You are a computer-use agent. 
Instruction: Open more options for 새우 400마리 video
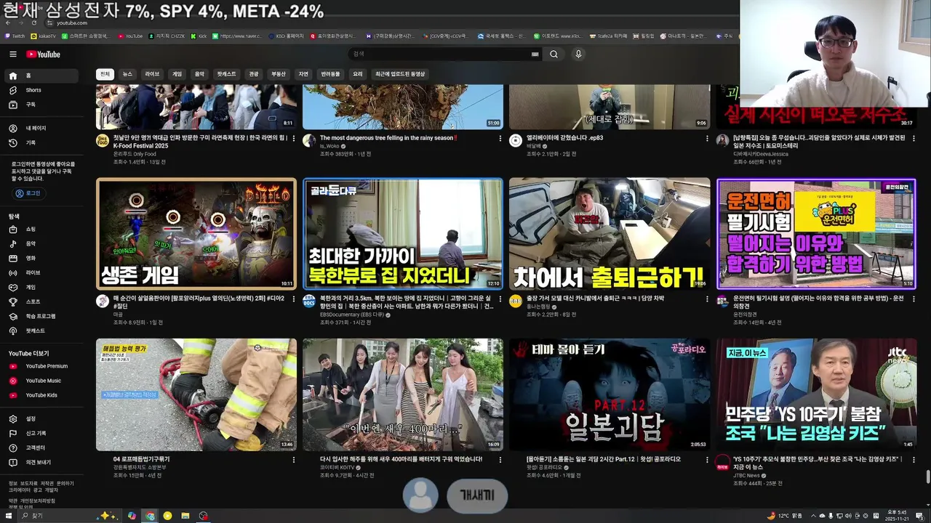point(500,460)
